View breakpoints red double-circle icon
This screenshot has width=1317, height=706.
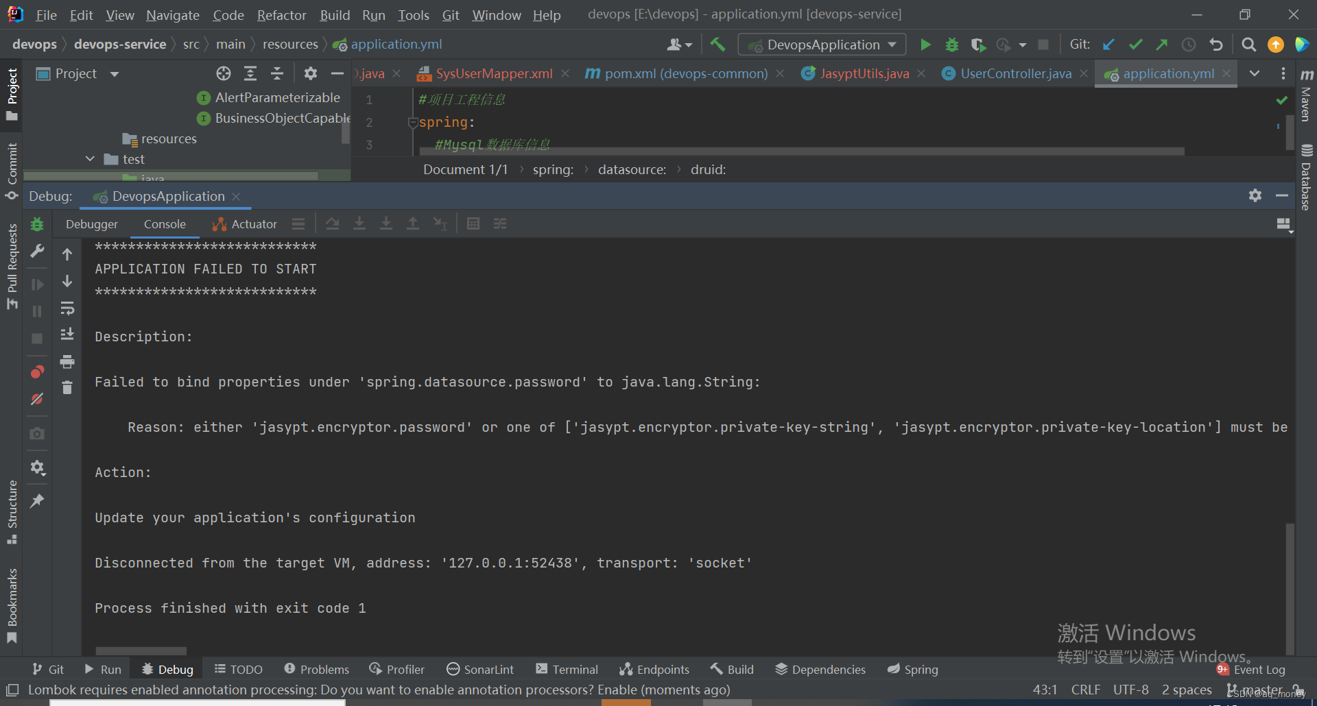(37, 372)
